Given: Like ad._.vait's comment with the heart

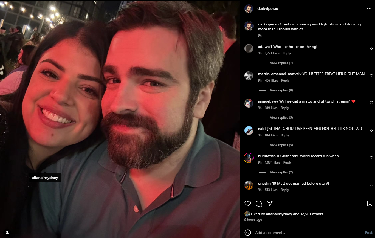Looking at the screenshot, I should [371, 48].
